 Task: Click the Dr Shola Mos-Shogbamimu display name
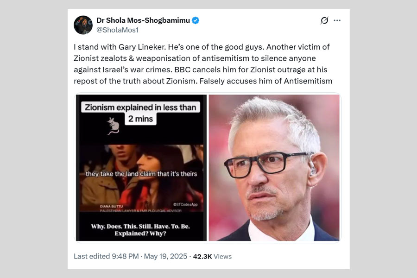[143, 20]
